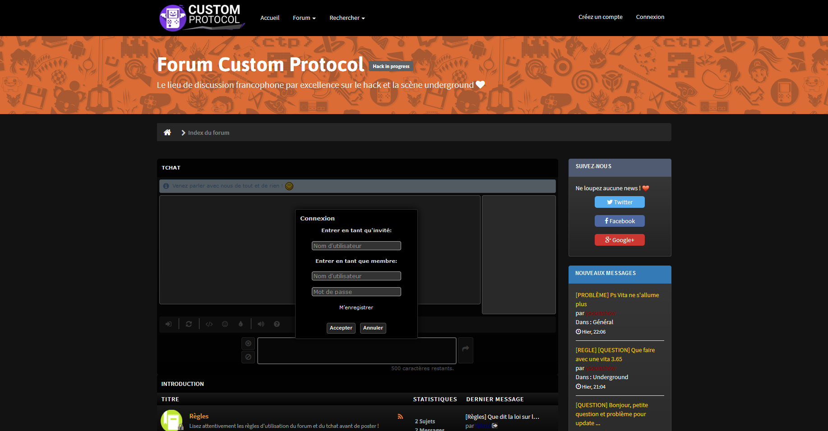Viewport: 828px width, 431px height.
Task: Open '[REGLE] [QUESTION] Que faire' topic
Action: [x=615, y=354]
